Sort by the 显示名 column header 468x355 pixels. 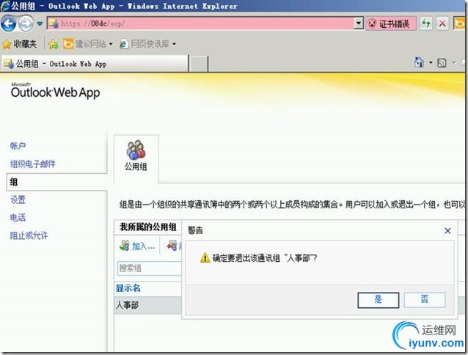128,288
